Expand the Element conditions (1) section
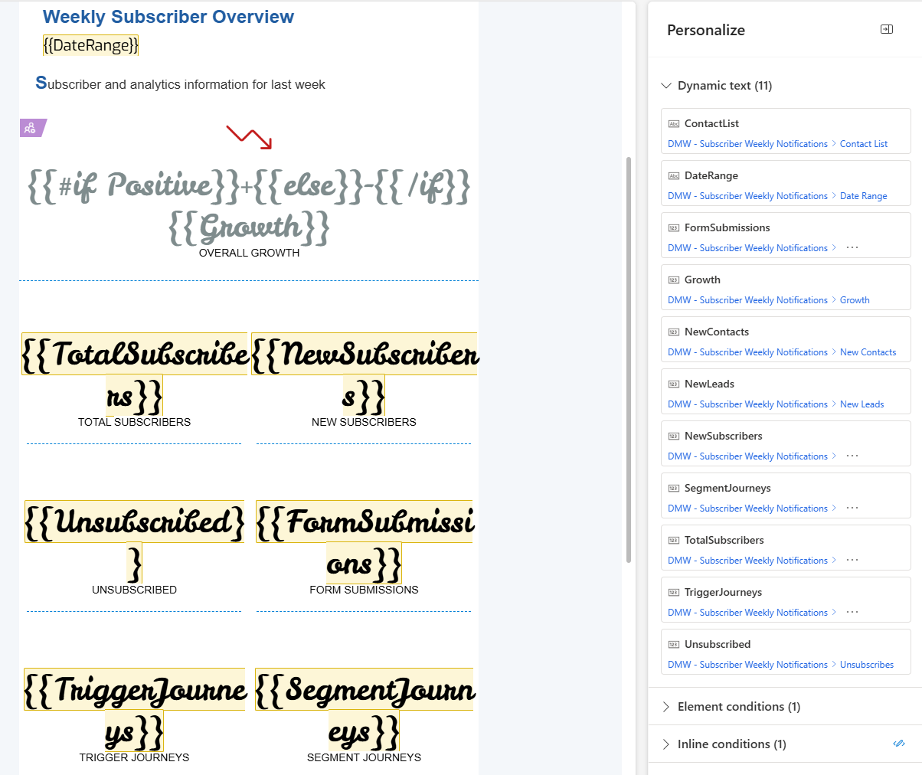Image resolution: width=922 pixels, height=775 pixels. [666, 706]
